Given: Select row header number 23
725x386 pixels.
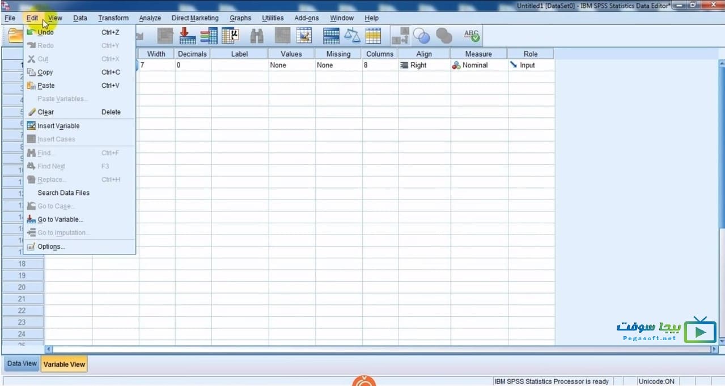Looking at the screenshot, I should [x=22, y=323].
